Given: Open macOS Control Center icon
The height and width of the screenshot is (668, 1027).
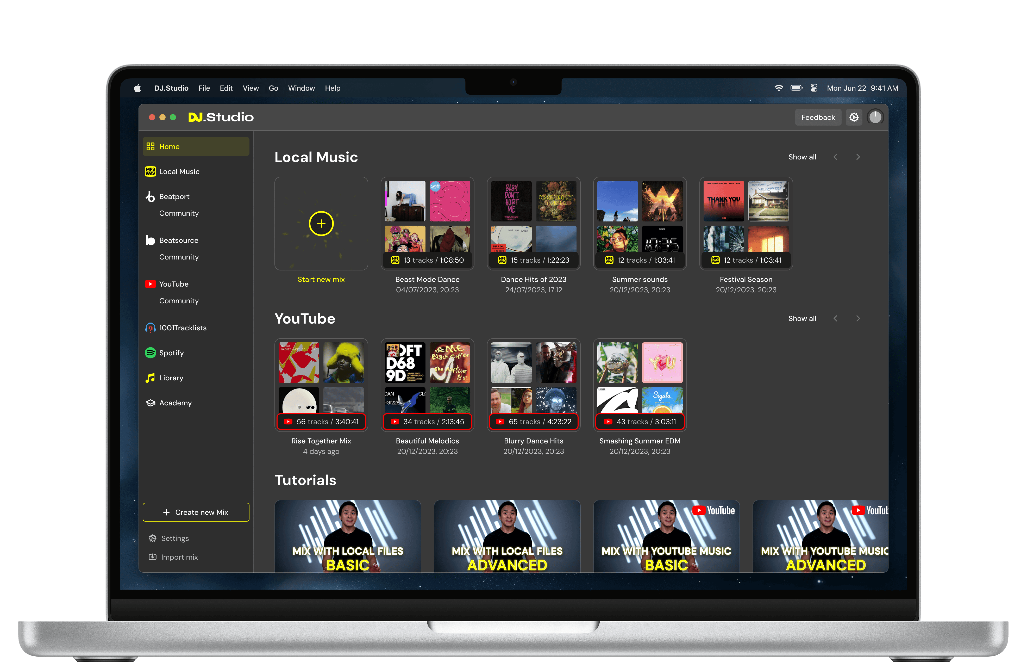Looking at the screenshot, I should [x=814, y=88].
